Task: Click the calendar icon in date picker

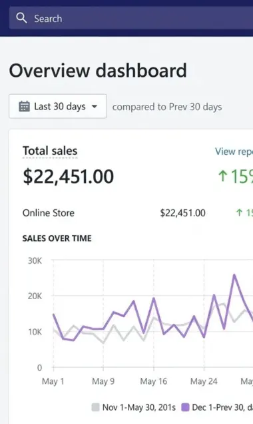Action: point(24,106)
